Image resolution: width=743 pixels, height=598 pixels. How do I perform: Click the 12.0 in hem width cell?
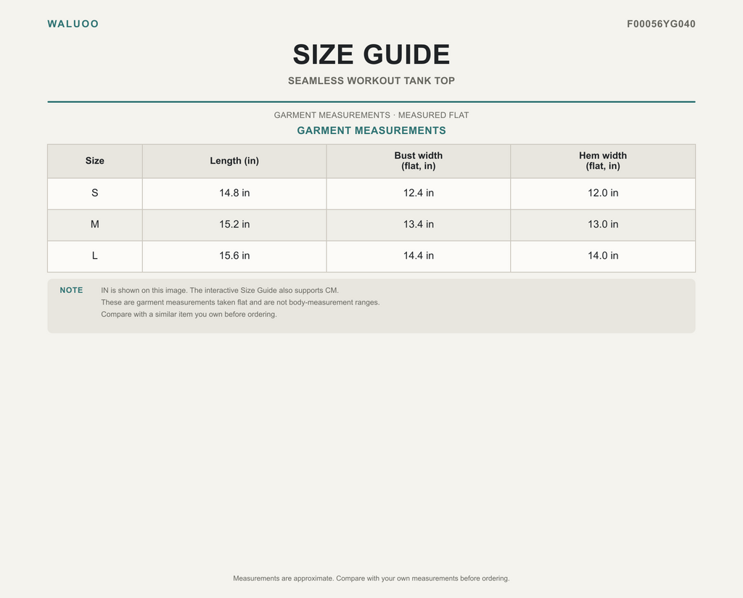[603, 194]
